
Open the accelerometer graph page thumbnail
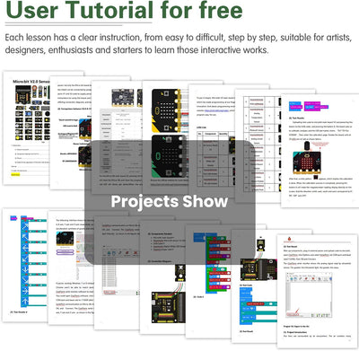[x=71, y=268]
